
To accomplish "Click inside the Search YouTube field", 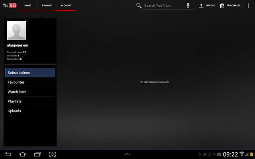I will tap(163, 6).
